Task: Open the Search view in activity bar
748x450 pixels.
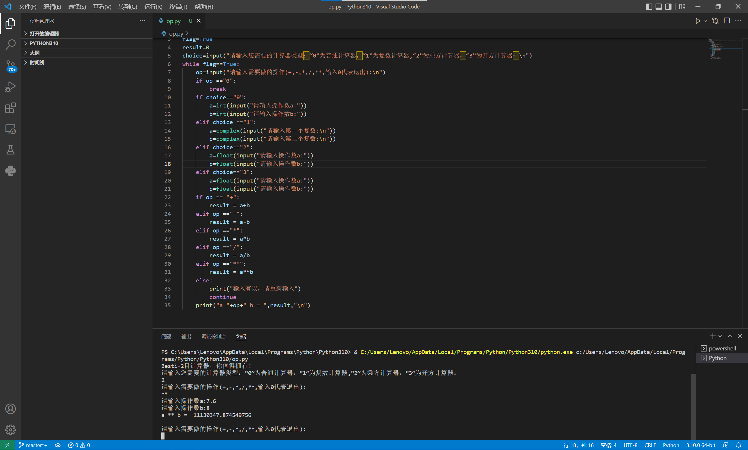Action: [x=10, y=45]
